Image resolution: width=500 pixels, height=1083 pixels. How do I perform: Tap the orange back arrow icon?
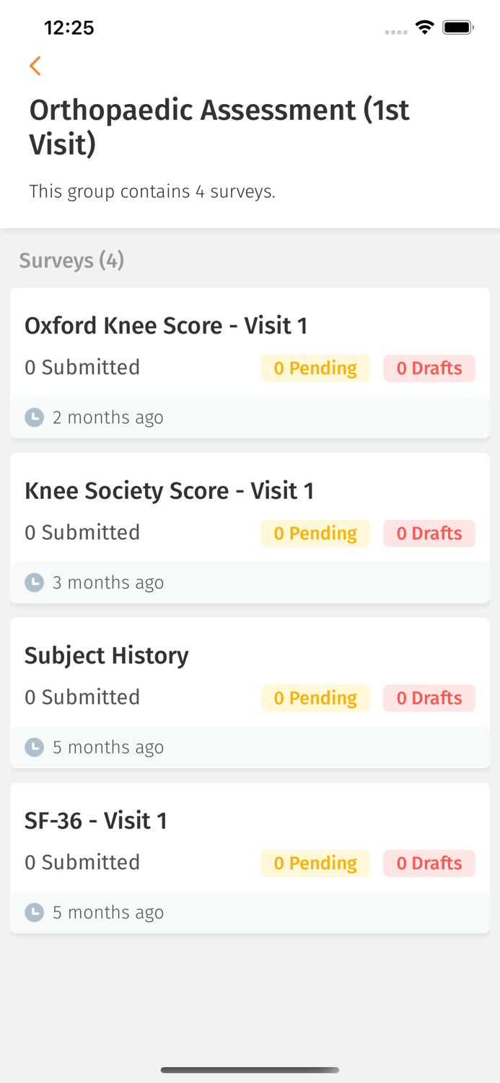click(35, 66)
